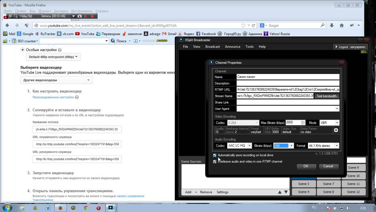376x212 pixels.
Task: Open the vk.com bookmark
Action: (x=65, y=34)
